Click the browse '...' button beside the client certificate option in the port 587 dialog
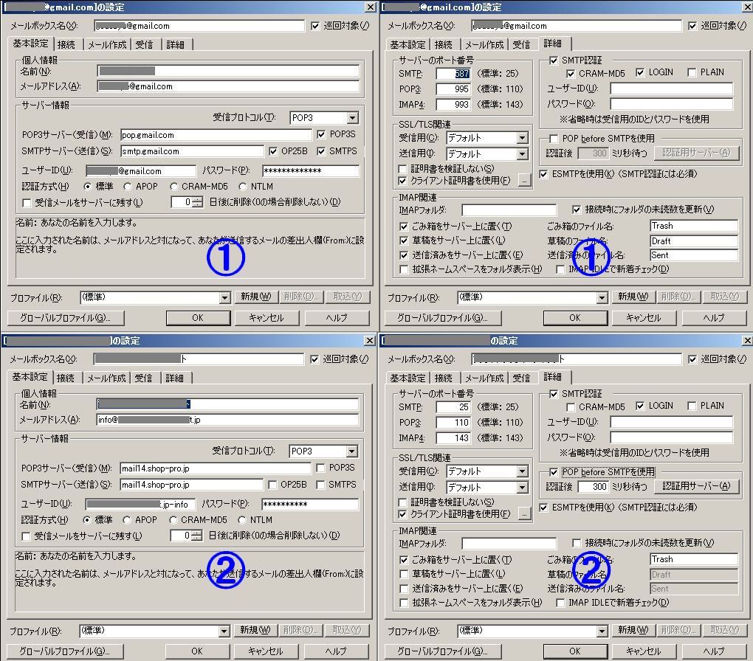Image resolution: width=753 pixels, height=661 pixels. coord(525,180)
